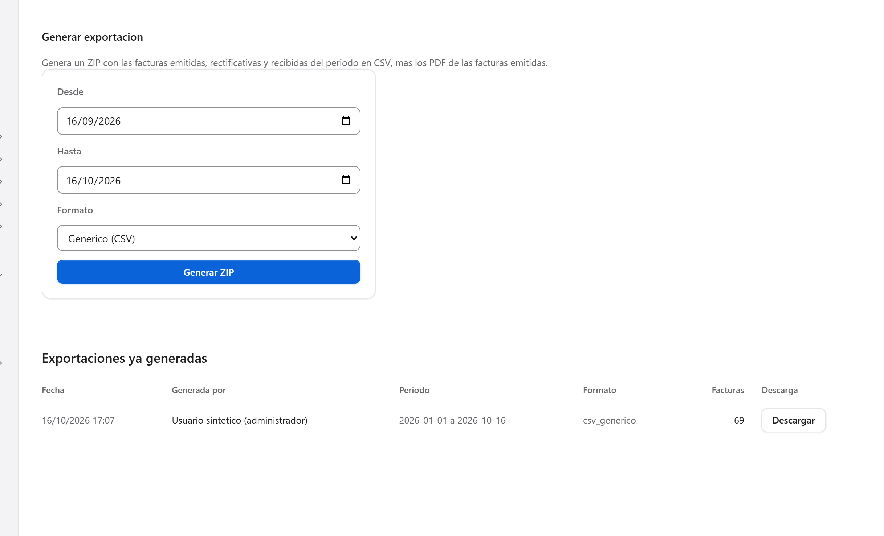
Task: Click Usuario sintetico (administrador) cell
Action: pyautogui.click(x=240, y=420)
